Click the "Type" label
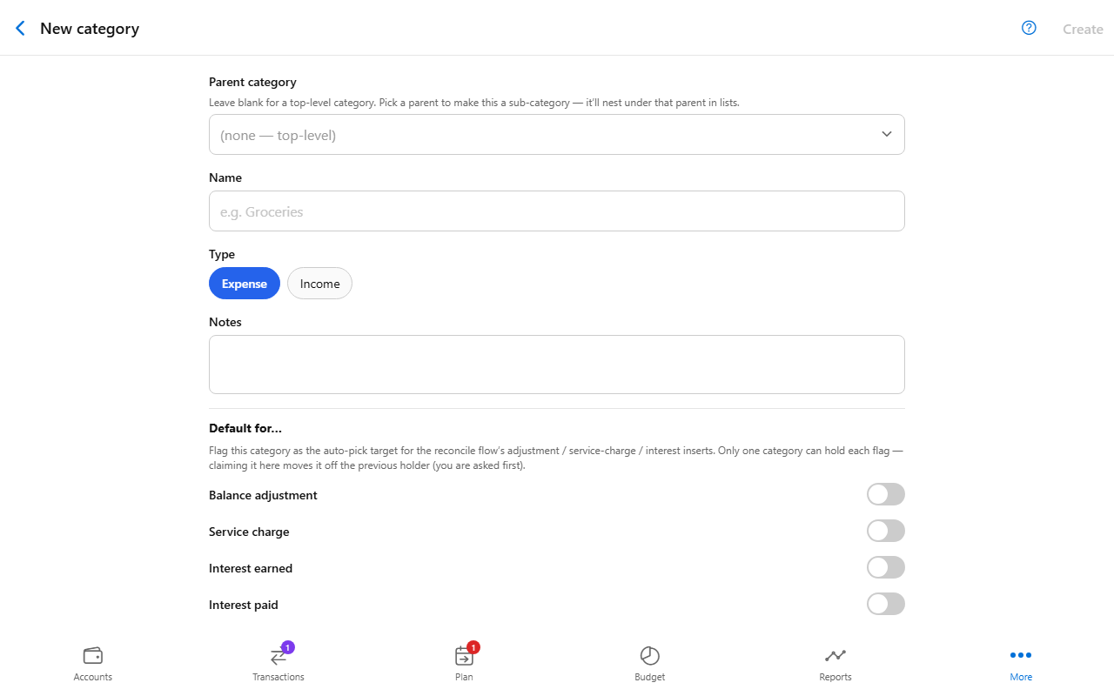This screenshot has height=696, width=1114. coord(222,254)
